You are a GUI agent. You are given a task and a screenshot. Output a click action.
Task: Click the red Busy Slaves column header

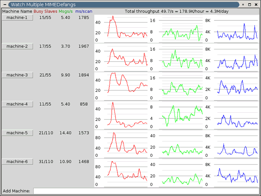click(45, 11)
